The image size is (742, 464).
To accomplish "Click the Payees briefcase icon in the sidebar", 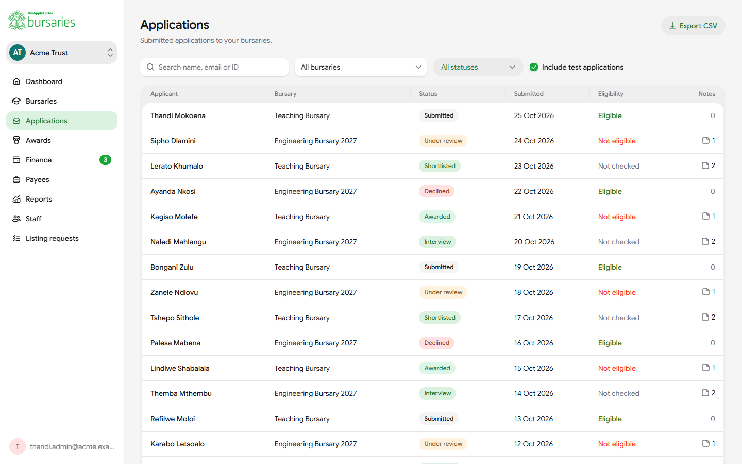I will [x=16, y=179].
